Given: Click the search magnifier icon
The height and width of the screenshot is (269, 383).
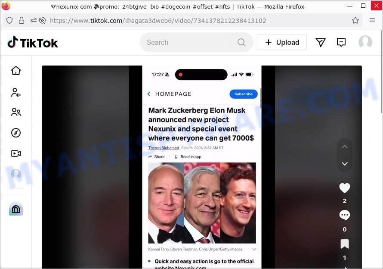Looking at the screenshot, I should pyautogui.click(x=241, y=42).
